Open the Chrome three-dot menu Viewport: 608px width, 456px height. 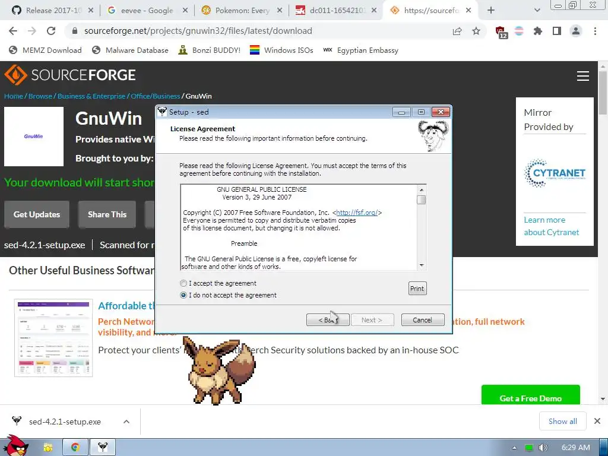coord(595,31)
